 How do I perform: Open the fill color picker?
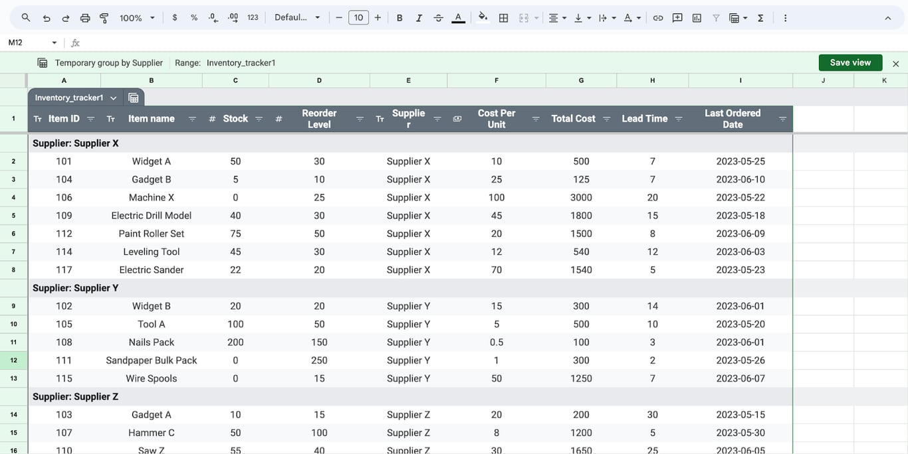click(483, 18)
